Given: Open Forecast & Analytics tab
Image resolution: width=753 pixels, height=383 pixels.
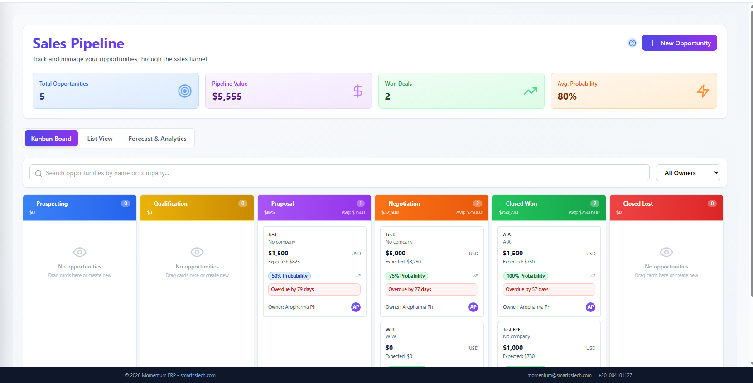Looking at the screenshot, I should pos(158,139).
